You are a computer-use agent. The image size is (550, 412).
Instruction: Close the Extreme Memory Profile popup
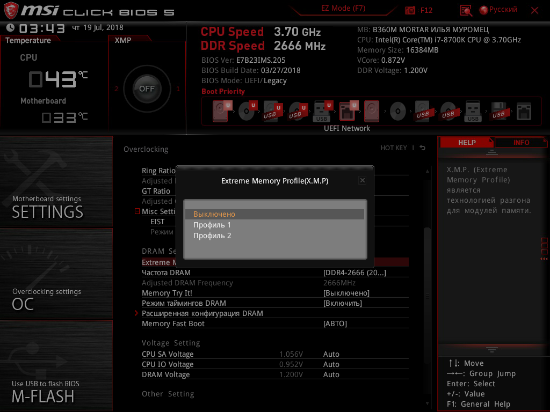point(363,180)
